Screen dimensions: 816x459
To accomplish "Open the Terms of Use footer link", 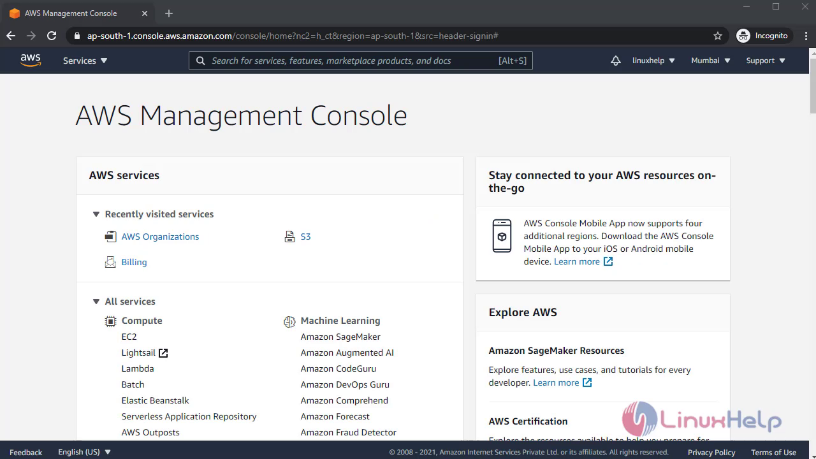I will (773, 452).
